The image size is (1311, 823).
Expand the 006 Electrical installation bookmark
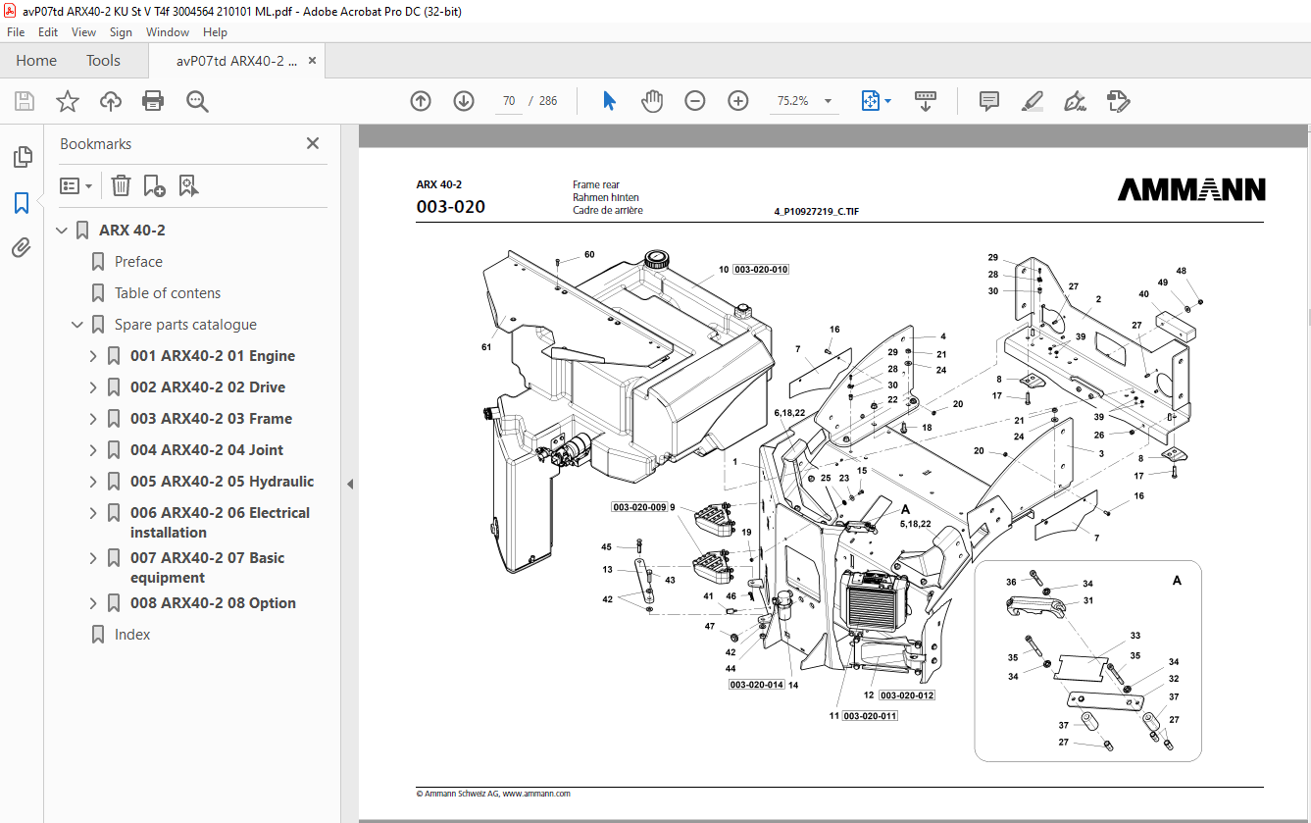(93, 513)
